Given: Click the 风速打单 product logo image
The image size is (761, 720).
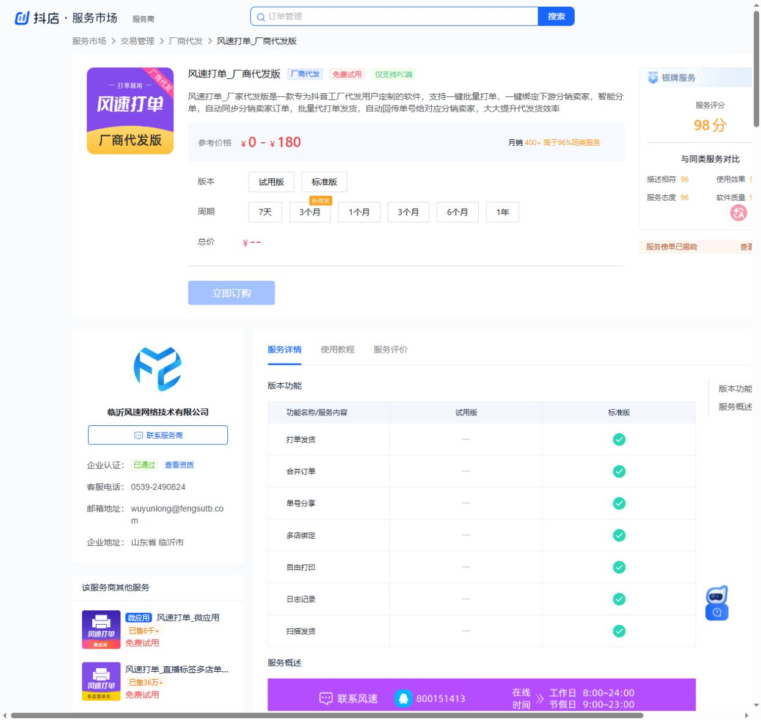Looking at the screenshot, I should click(x=130, y=110).
